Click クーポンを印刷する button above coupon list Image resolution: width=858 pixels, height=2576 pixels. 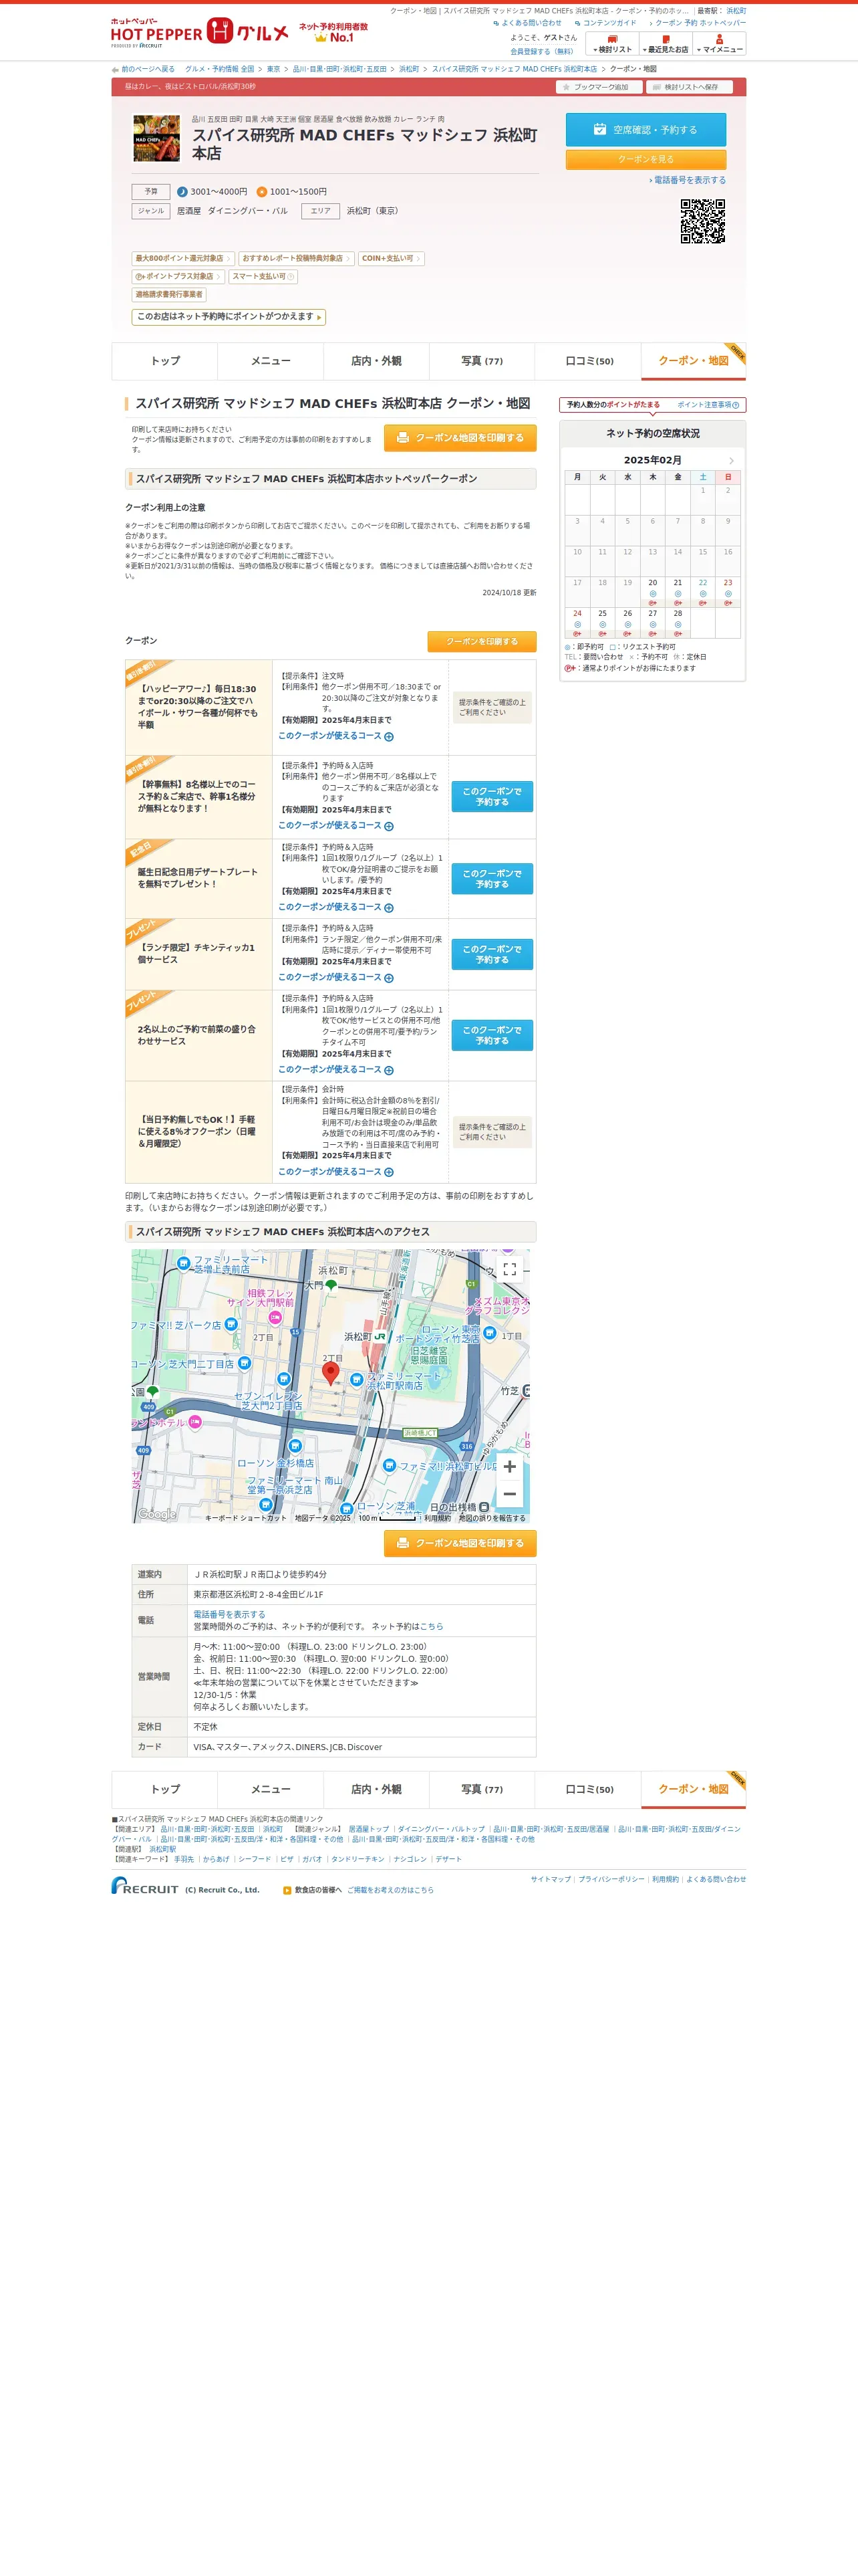click(x=481, y=641)
